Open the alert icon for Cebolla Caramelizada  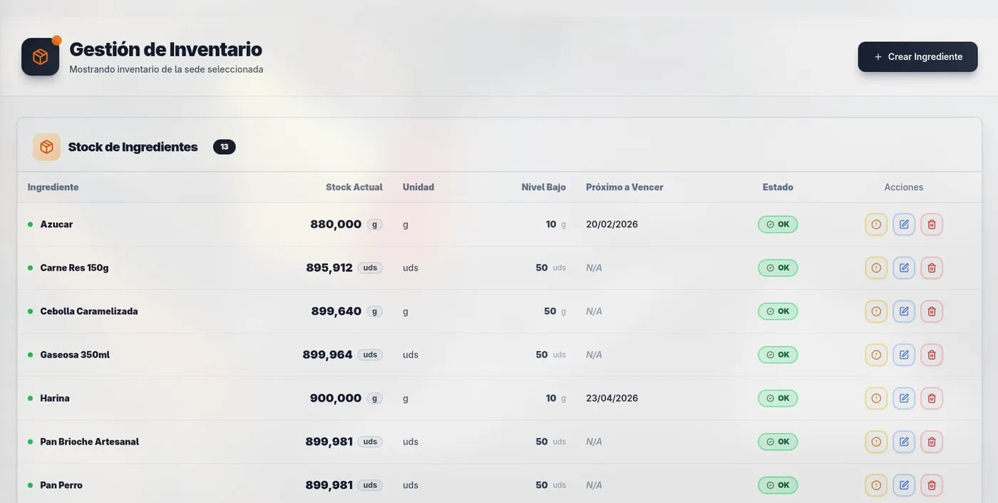tap(876, 311)
